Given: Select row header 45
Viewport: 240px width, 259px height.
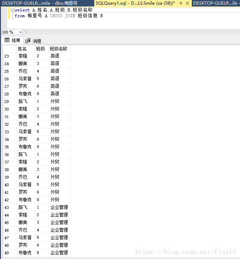Looking at the screenshot, I should click(10, 223).
